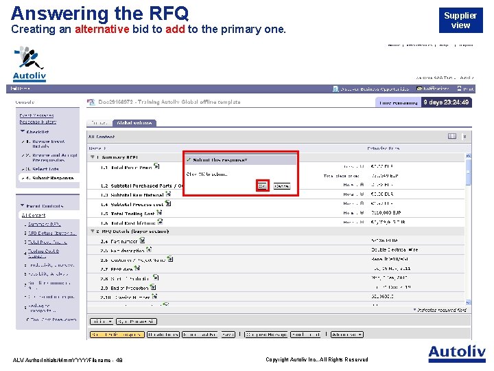Click the Update Totals button
Screen dimensions: 494x371
click(x=163, y=335)
